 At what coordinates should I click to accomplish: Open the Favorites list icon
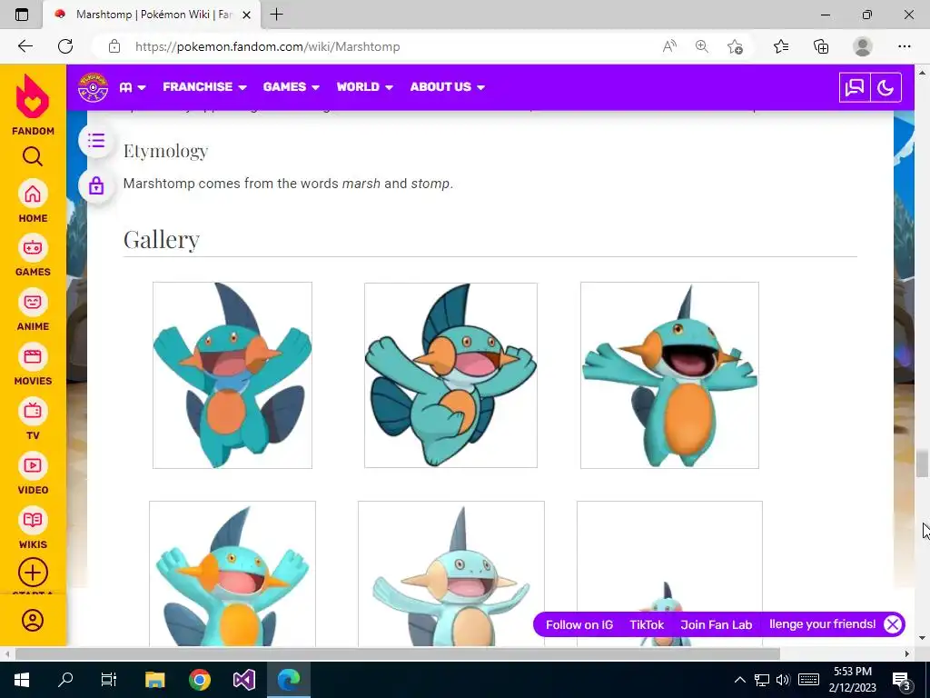(x=781, y=46)
